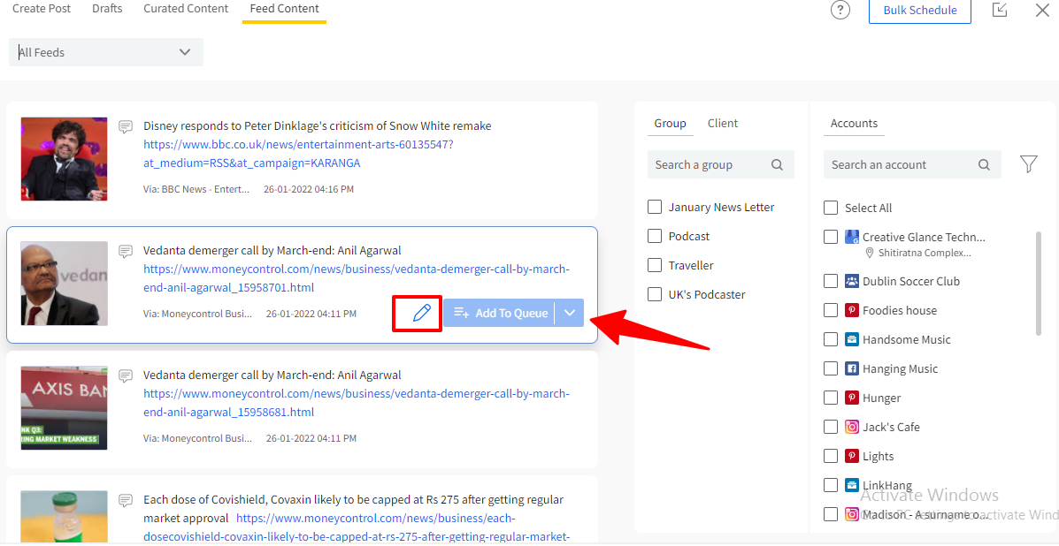Viewport: 1059px width, 546px height.
Task: Check the January News Letter group
Action: [655, 207]
